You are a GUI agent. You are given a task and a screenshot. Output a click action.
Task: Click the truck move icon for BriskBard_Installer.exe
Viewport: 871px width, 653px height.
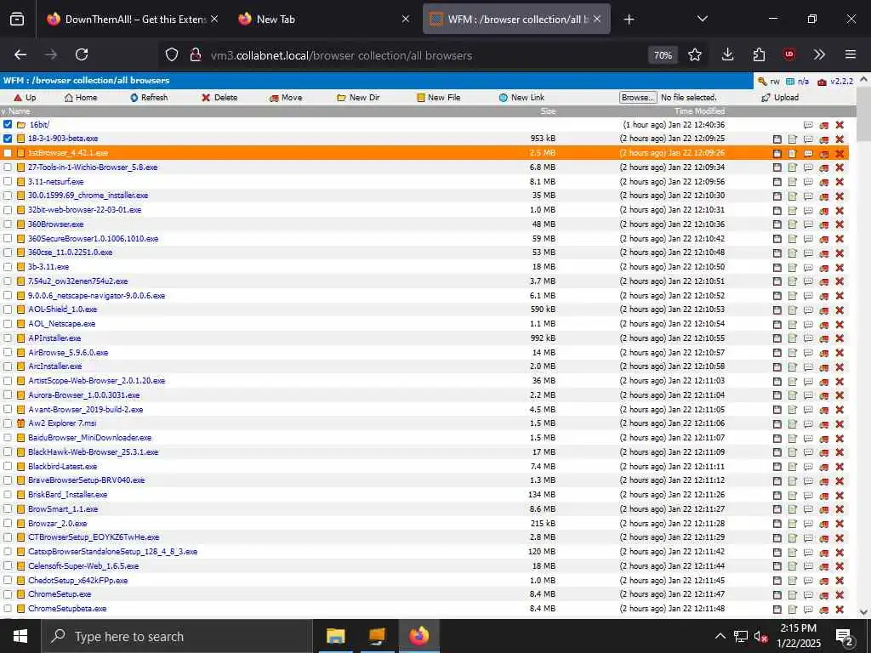pos(823,495)
